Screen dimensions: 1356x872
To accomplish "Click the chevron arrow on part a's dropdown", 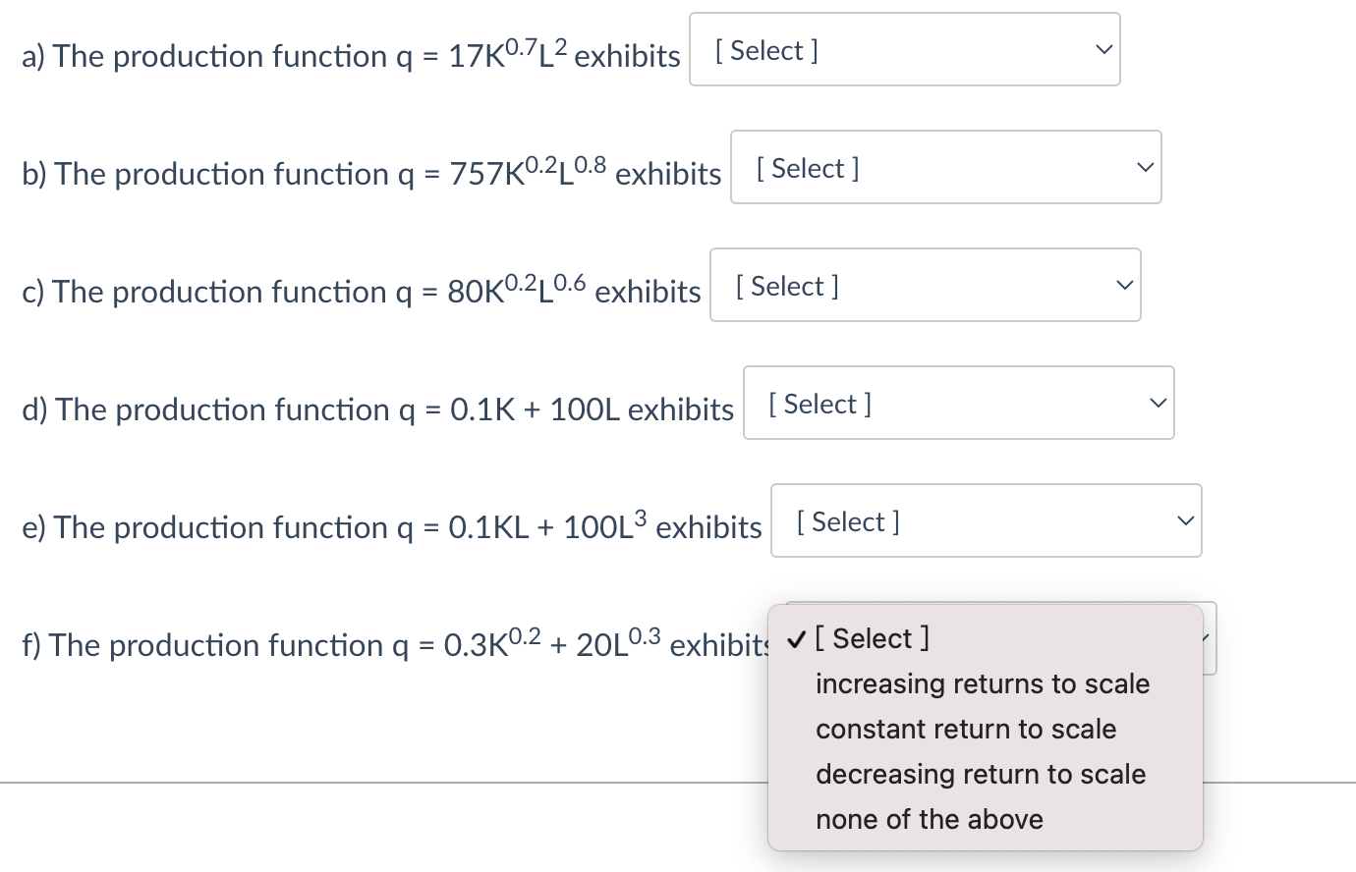I will [1104, 49].
